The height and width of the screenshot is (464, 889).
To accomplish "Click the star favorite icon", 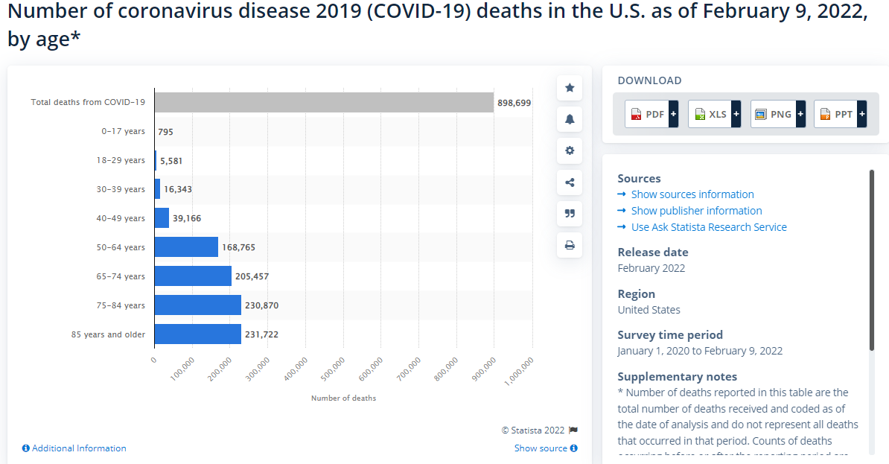I will (x=570, y=88).
